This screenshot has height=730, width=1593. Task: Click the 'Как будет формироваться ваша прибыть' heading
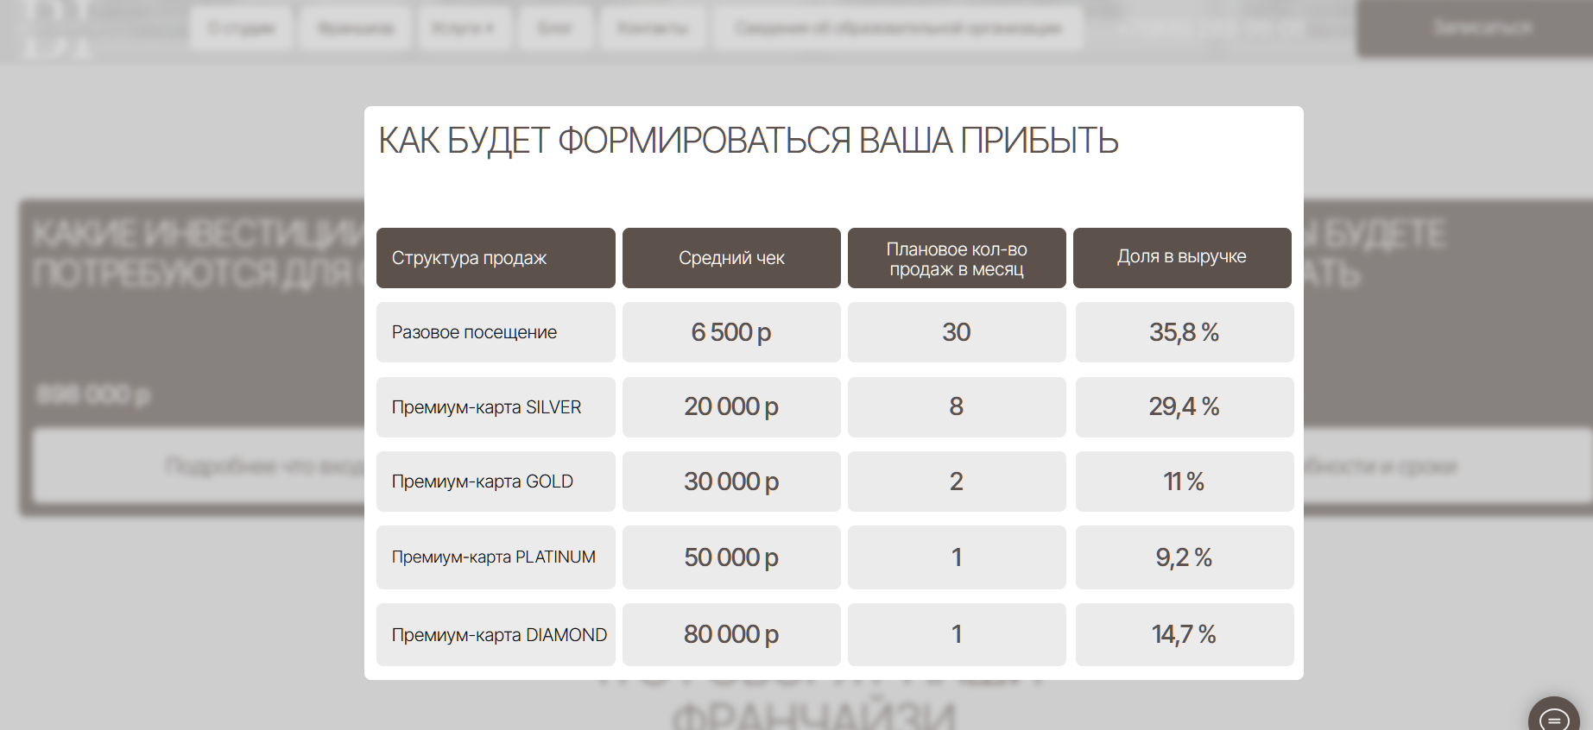(749, 141)
